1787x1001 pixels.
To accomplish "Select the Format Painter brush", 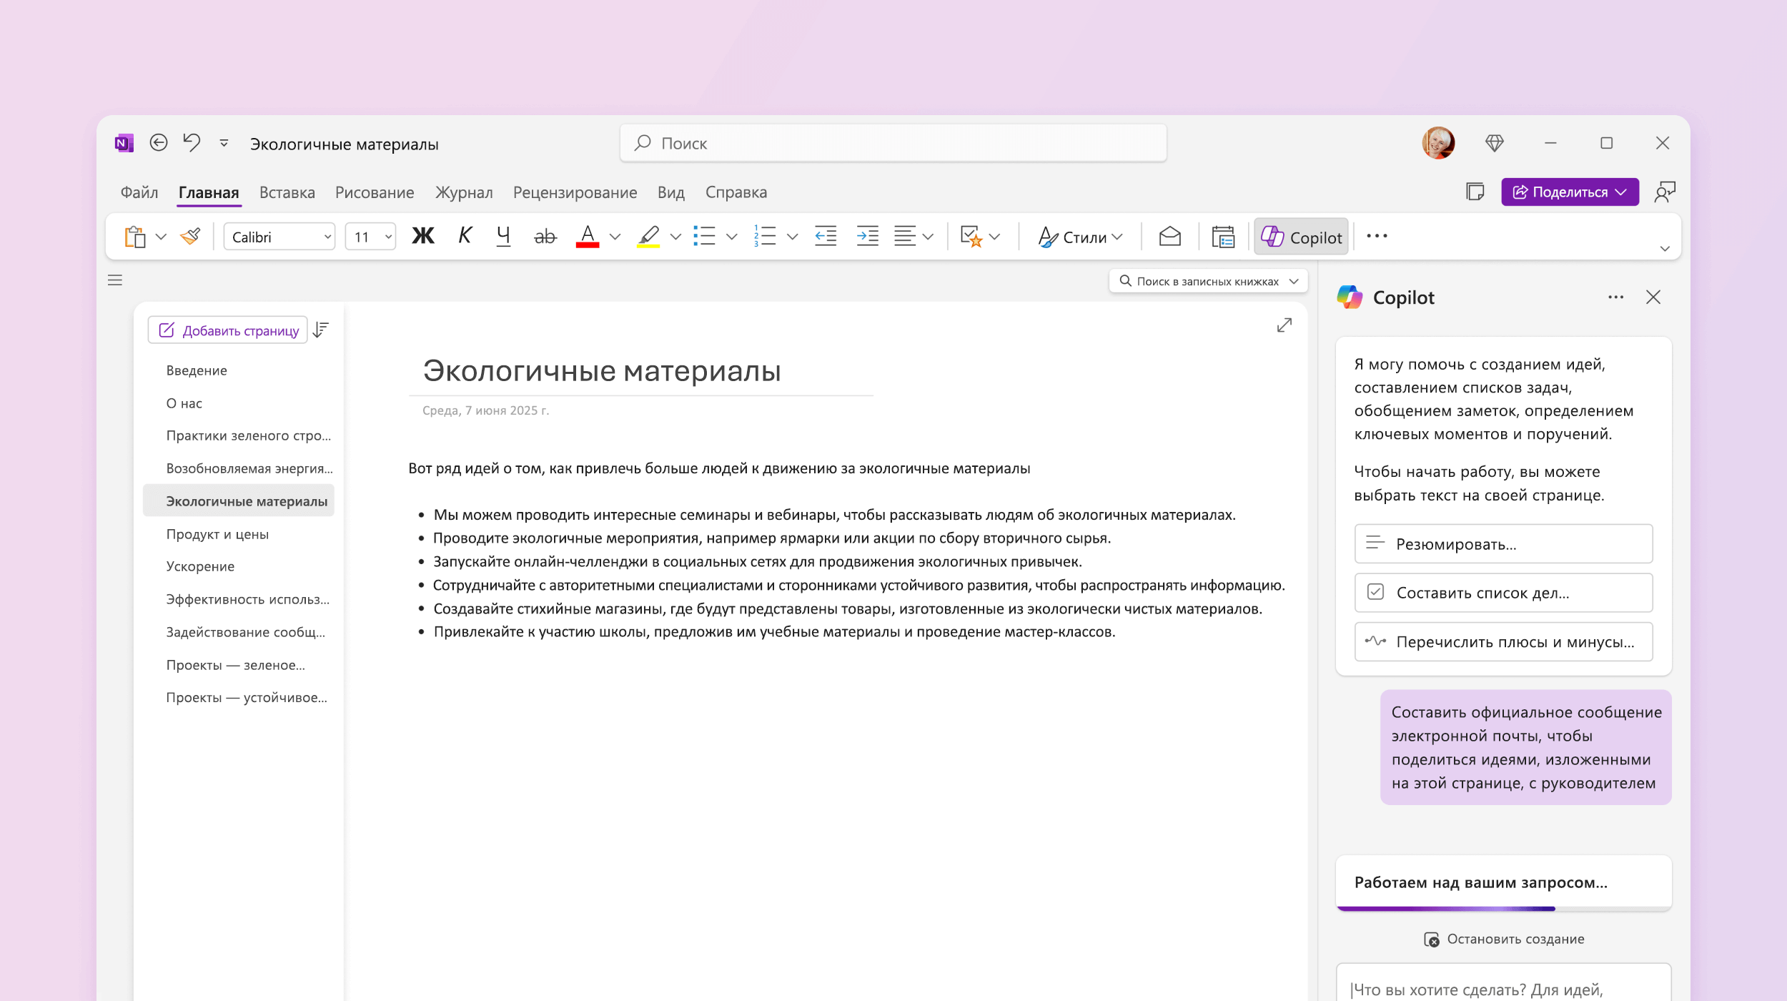I will click(x=190, y=236).
